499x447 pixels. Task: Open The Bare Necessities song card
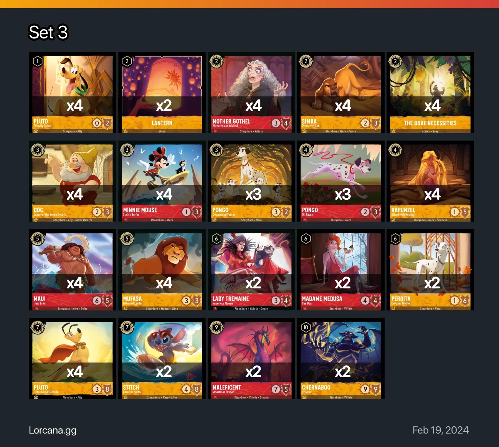point(430,93)
